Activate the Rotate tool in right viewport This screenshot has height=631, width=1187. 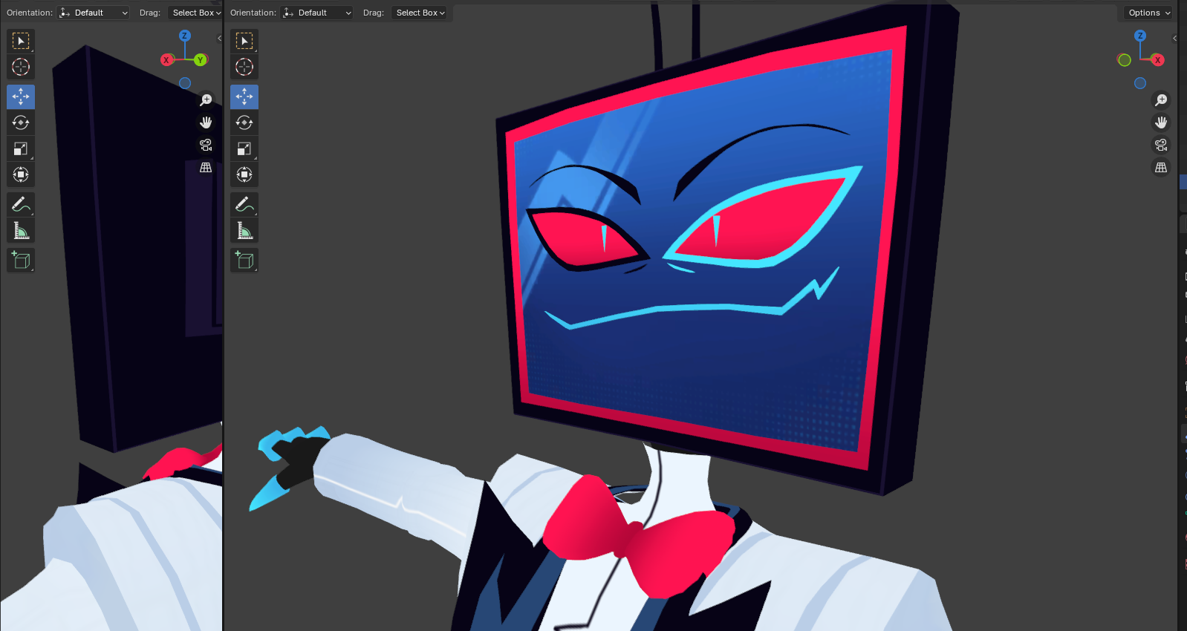click(244, 122)
